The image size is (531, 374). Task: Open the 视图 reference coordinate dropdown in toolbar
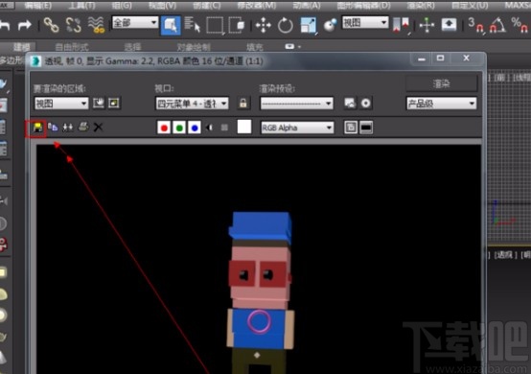[x=365, y=23]
